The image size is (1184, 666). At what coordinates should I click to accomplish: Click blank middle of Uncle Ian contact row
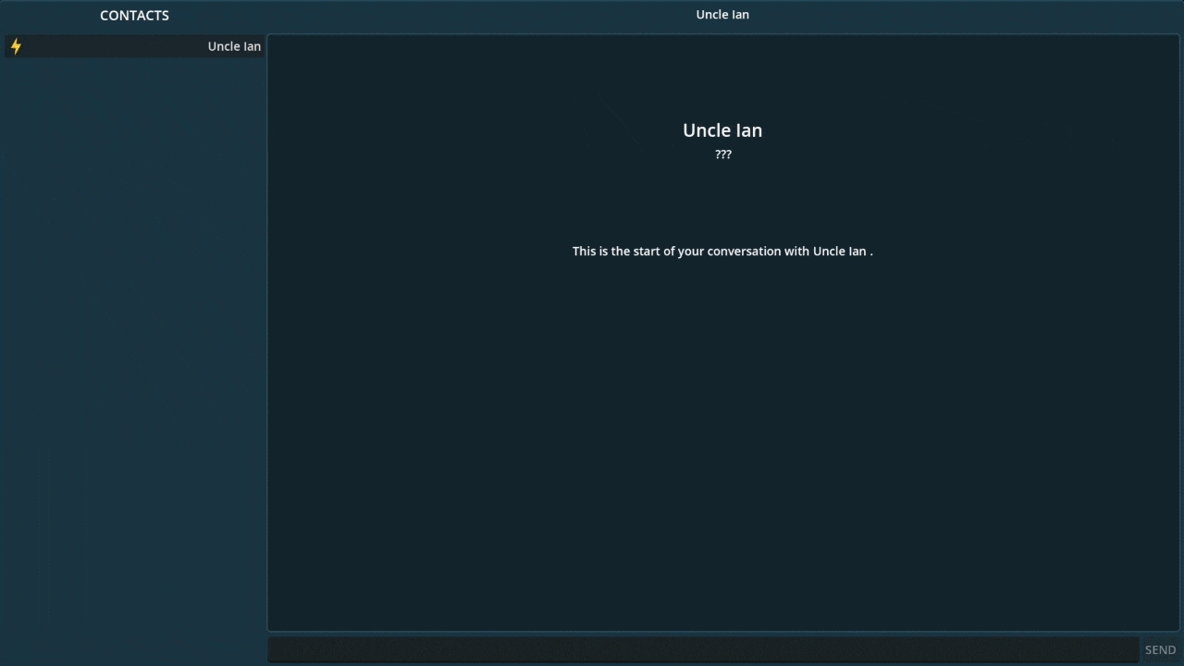(111, 46)
